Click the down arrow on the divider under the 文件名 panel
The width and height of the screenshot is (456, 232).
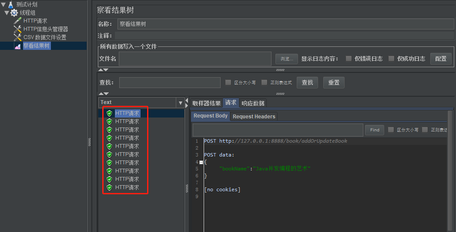(106, 70)
